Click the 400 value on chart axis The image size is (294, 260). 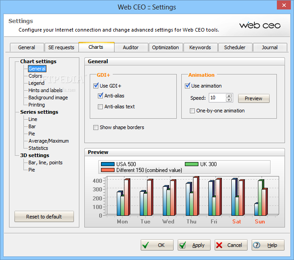(x=97, y=181)
